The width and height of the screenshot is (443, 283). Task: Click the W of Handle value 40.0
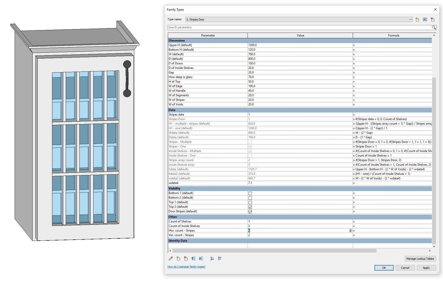click(x=251, y=91)
